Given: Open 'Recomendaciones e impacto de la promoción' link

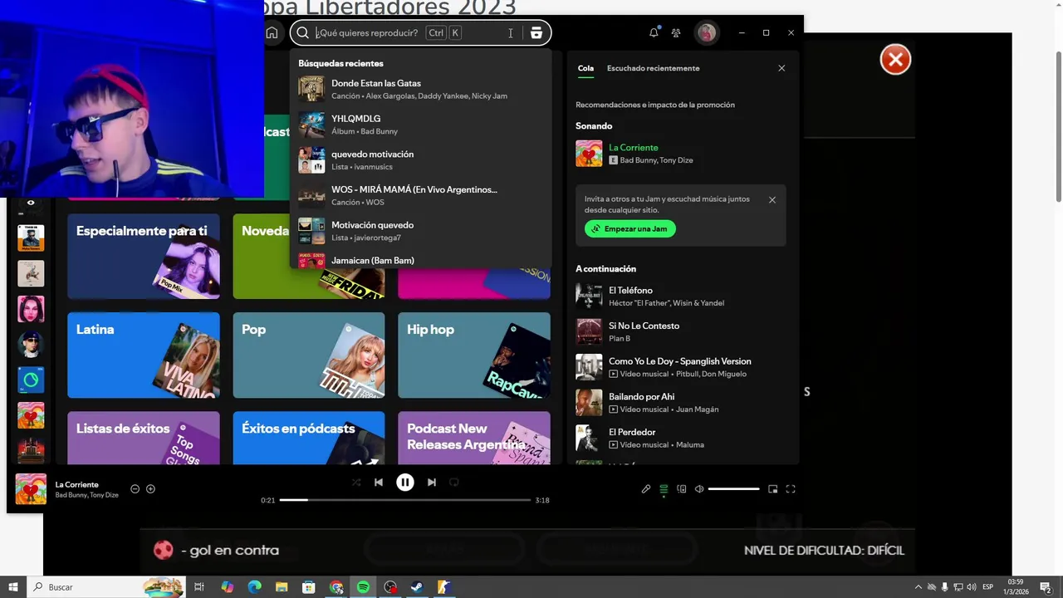Looking at the screenshot, I should tap(655, 105).
